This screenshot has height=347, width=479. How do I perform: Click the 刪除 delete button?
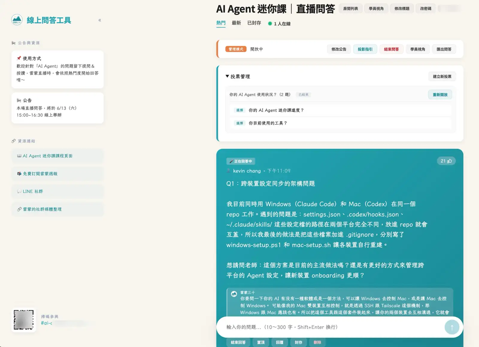coord(317,342)
